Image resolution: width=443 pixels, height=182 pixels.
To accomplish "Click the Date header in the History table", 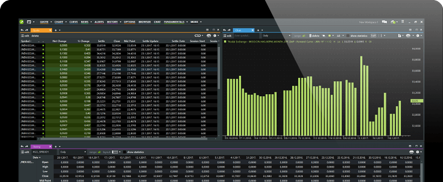I will [x=37, y=158].
